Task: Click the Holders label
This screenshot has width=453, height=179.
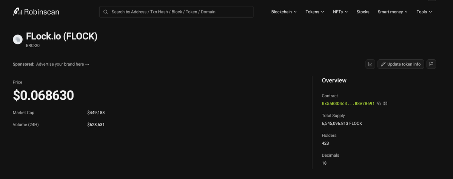Action: (x=329, y=135)
